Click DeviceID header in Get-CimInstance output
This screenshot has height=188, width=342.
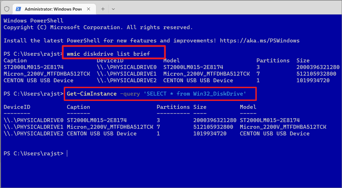click(17, 107)
